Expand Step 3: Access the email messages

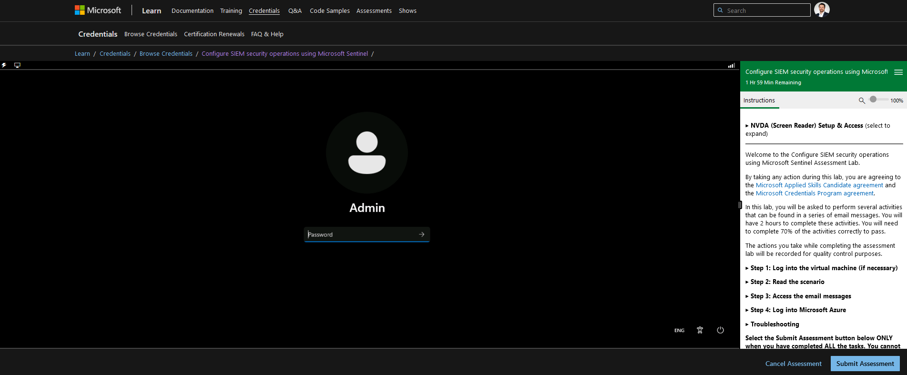point(798,296)
